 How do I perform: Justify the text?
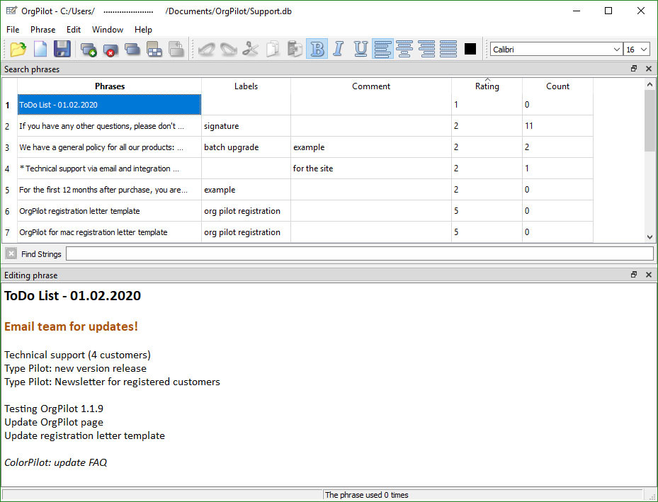448,49
